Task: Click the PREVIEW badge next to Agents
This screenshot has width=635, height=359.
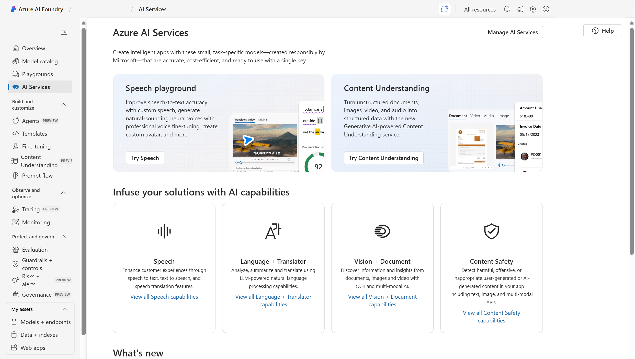Action: (50, 121)
